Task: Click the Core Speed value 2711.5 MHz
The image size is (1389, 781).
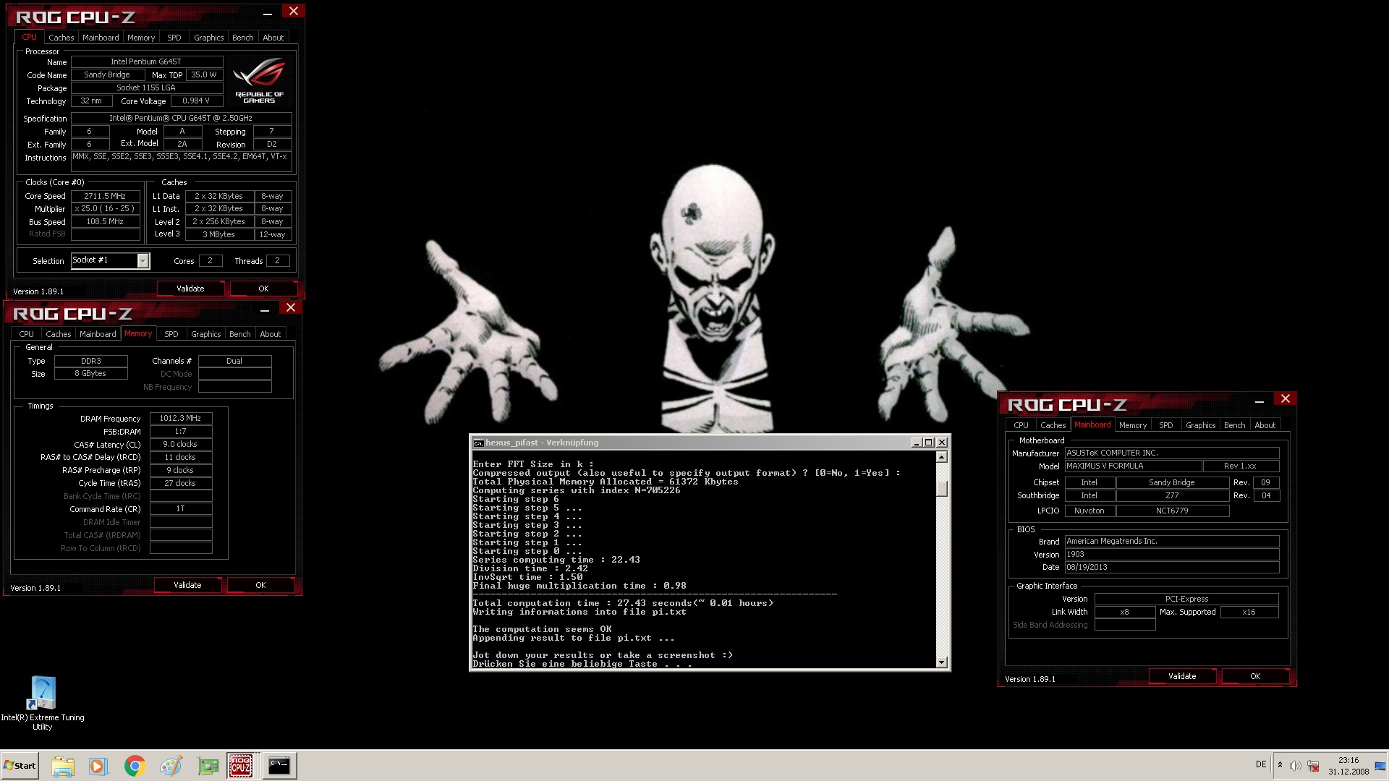Action: (106, 196)
